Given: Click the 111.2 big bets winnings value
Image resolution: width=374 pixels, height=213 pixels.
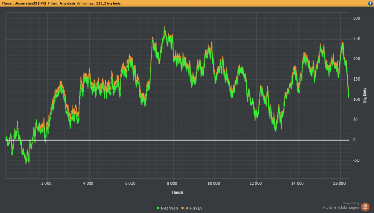Looking at the screenshot, I should pos(108,3).
